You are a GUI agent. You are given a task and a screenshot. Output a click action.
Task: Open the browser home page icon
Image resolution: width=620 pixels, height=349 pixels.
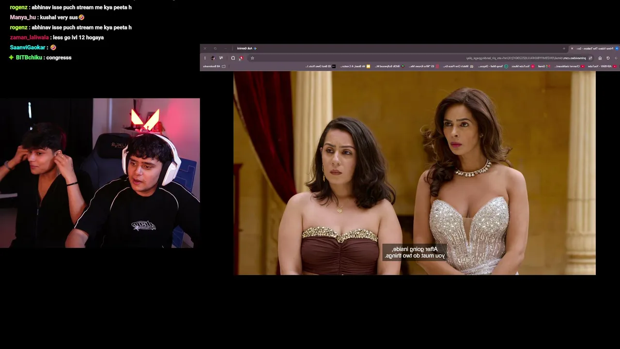(x=600, y=58)
